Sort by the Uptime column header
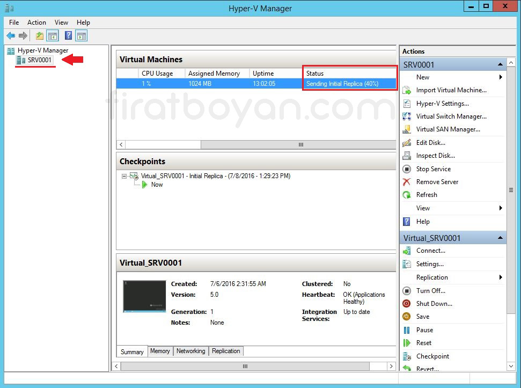This screenshot has width=521, height=388. coord(276,74)
